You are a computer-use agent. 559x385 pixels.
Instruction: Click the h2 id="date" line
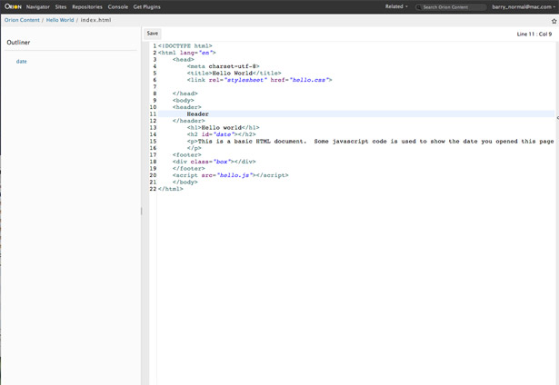point(222,134)
